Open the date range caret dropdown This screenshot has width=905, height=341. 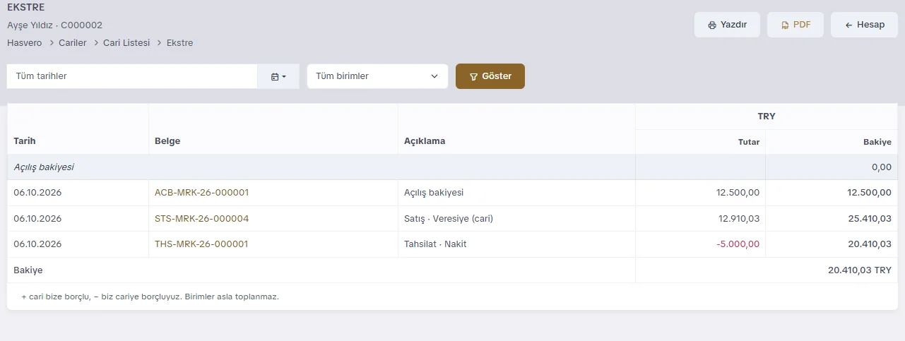click(284, 76)
